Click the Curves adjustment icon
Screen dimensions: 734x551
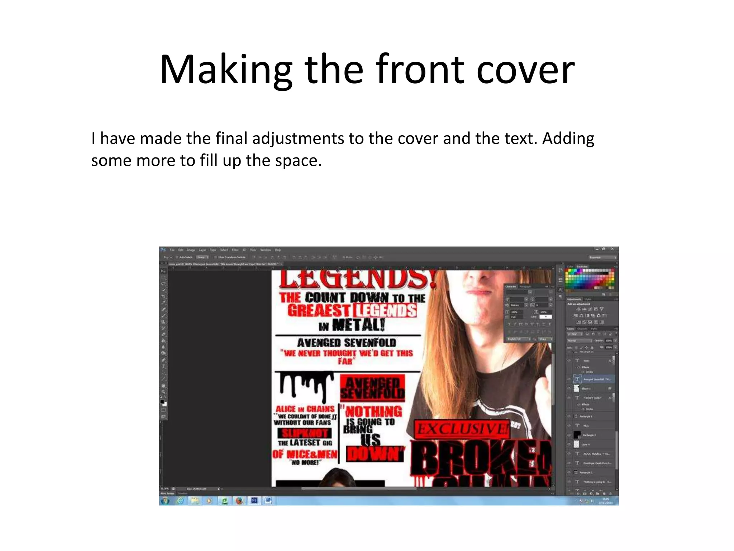tap(590, 309)
